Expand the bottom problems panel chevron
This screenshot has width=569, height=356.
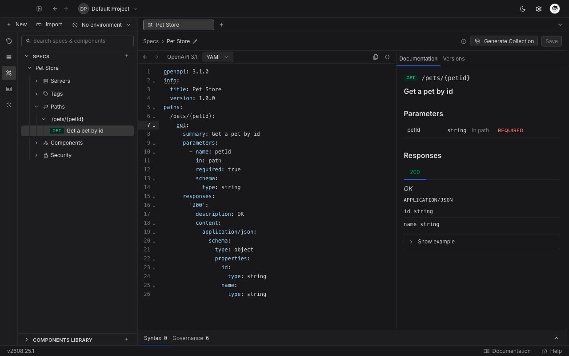pyautogui.click(x=557, y=338)
